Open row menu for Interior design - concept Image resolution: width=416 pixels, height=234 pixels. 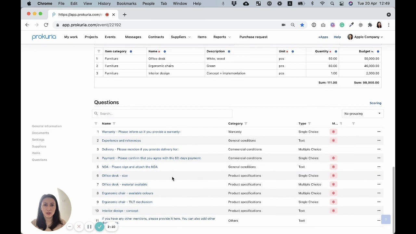pyautogui.click(x=379, y=211)
